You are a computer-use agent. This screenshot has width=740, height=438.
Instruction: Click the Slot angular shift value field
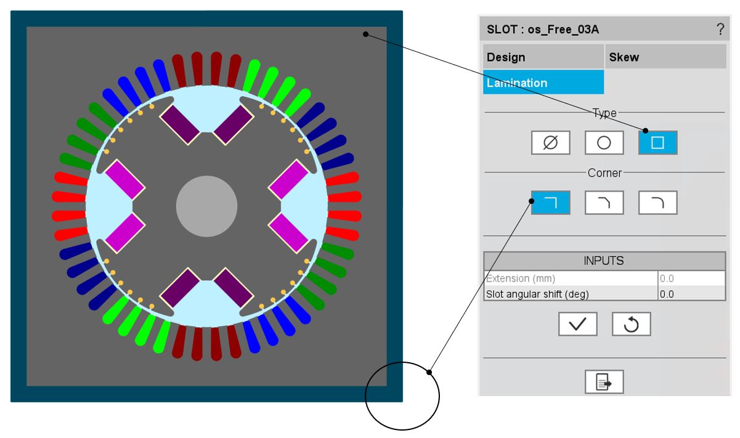click(691, 294)
